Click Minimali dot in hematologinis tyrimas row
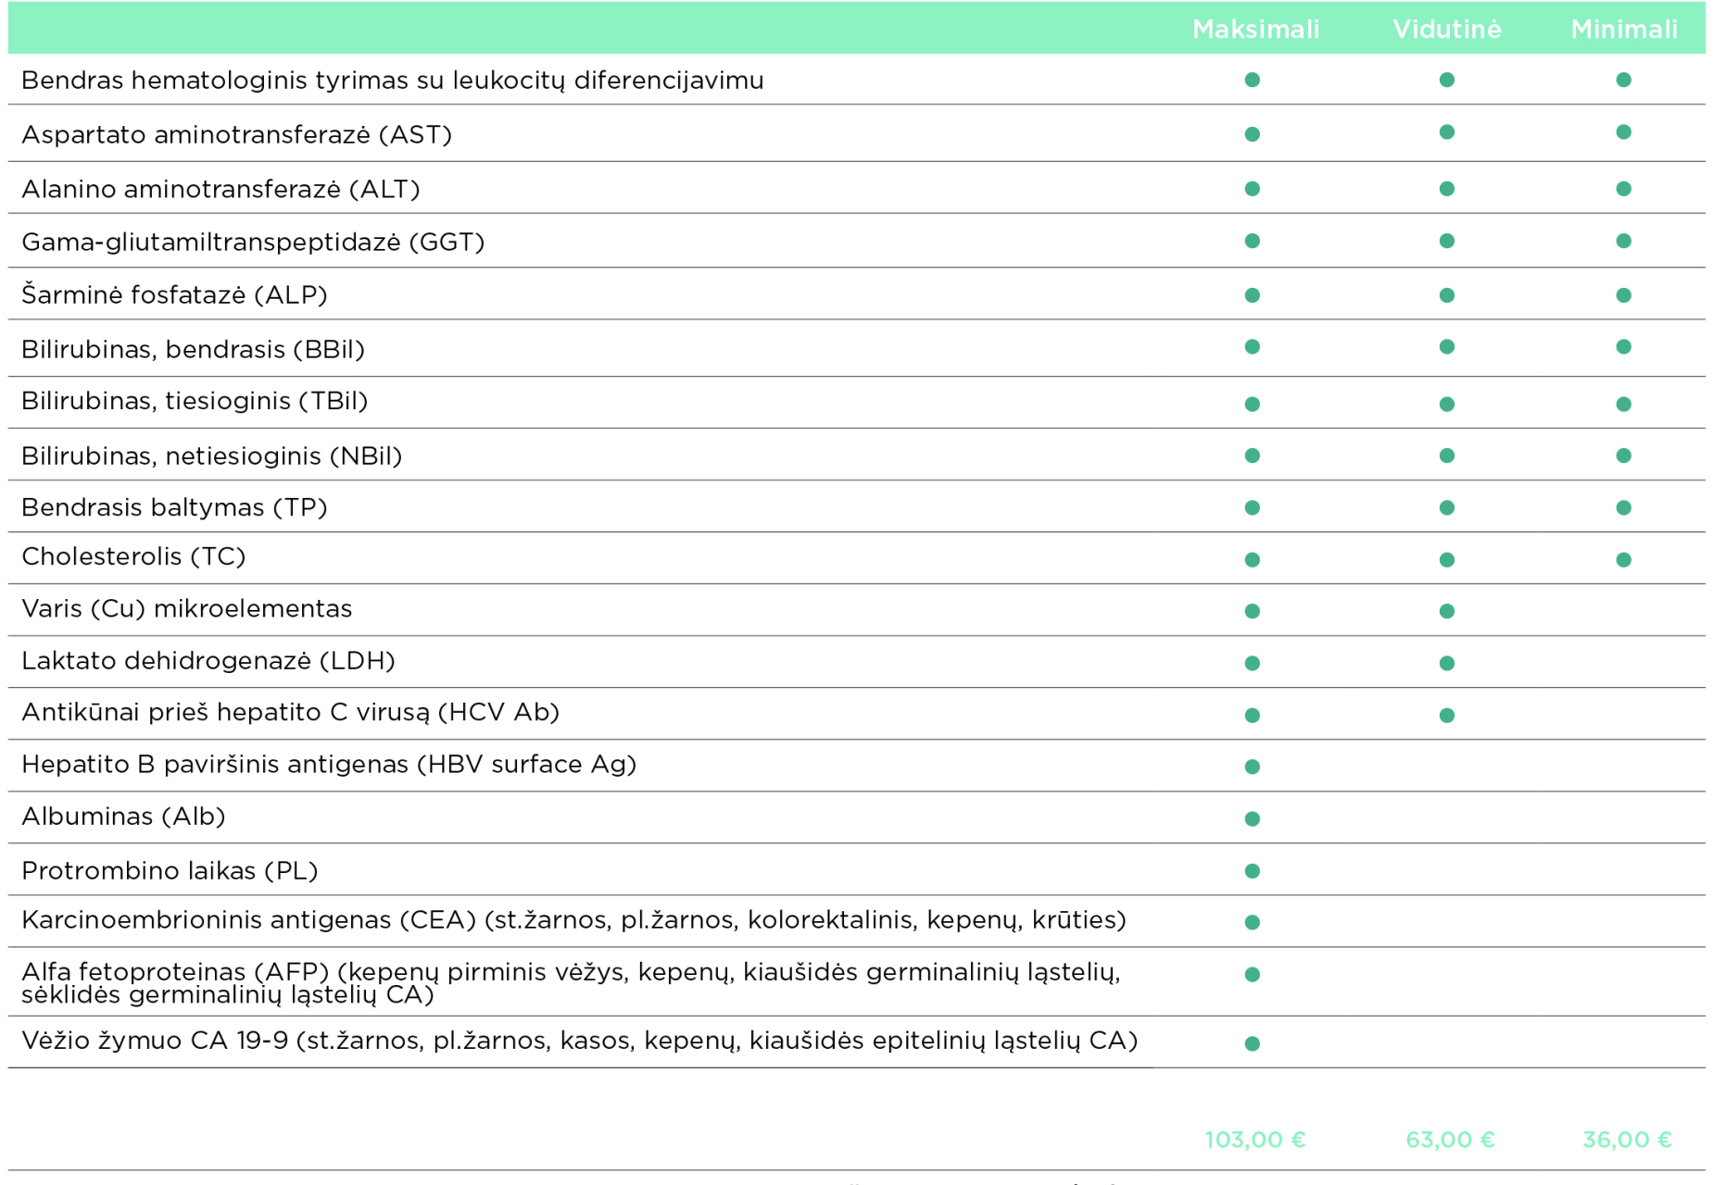Screen dimensions: 1713x1185 (1623, 80)
